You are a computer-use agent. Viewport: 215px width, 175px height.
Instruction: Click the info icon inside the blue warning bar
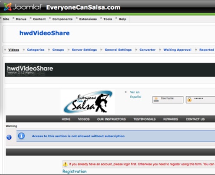coord(21,136)
